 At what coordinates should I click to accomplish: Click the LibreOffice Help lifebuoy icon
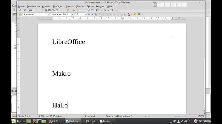click(x=117, y=10)
